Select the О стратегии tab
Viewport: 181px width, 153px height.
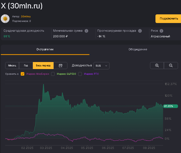pyautogui.click(x=45, y=49)
